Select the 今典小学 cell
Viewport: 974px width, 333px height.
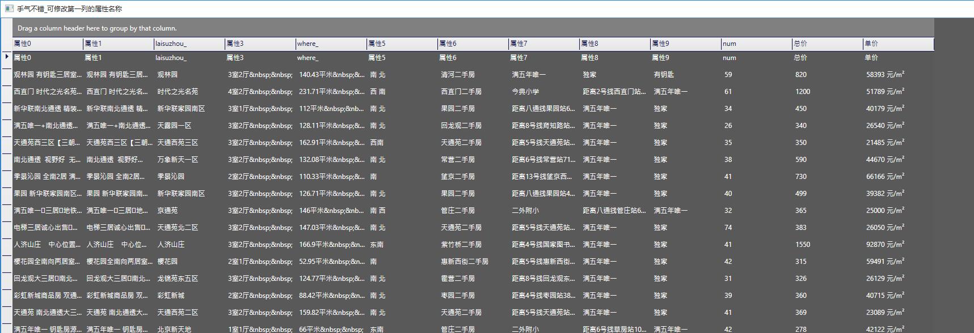[x=525, y=92]
